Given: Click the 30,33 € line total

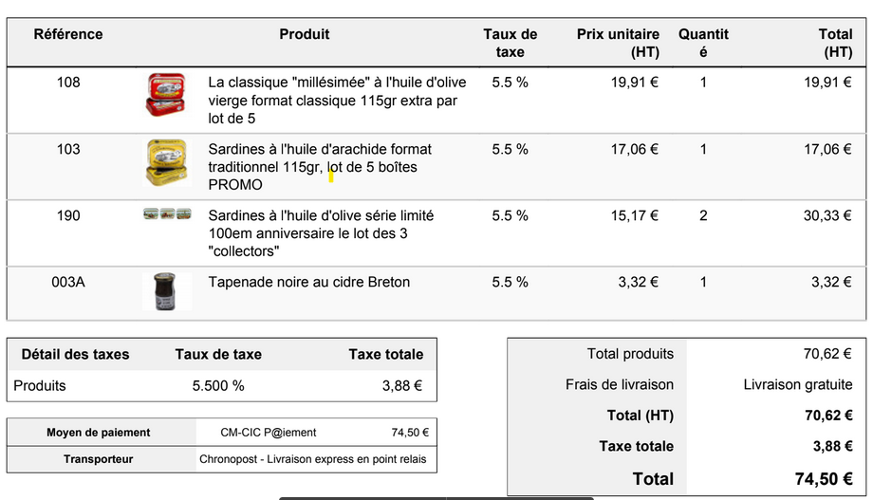Looking at the screenshot, I should (827, 215).
